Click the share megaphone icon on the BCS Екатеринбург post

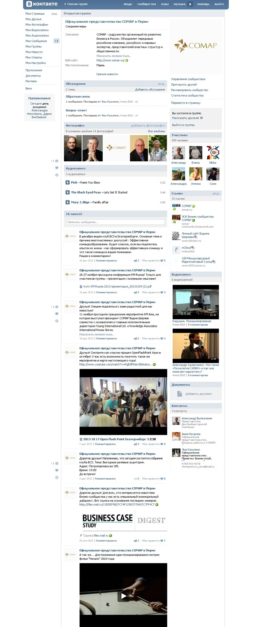(x=136, y=260)
